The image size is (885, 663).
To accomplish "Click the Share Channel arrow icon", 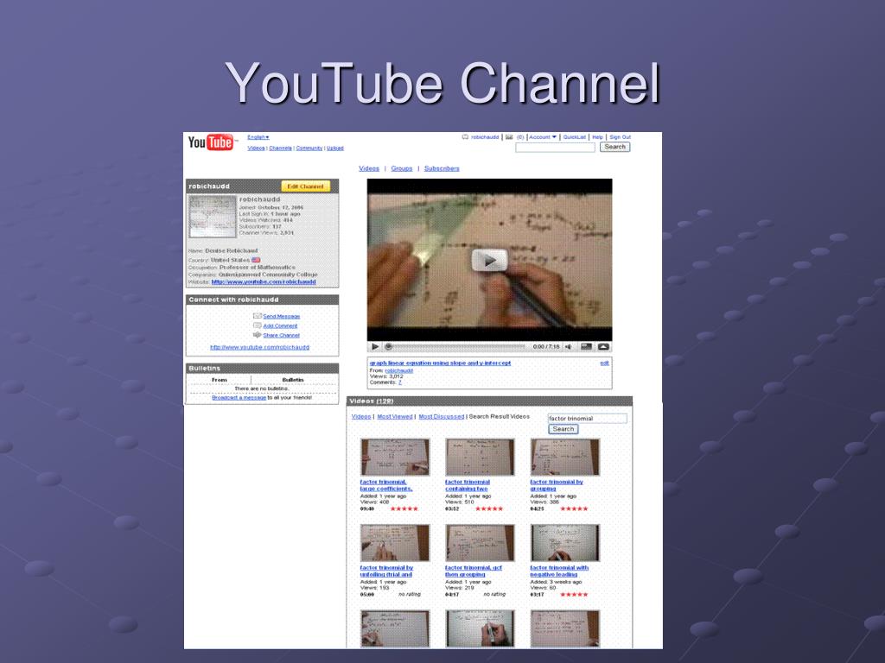I will [x=258, y=335].
